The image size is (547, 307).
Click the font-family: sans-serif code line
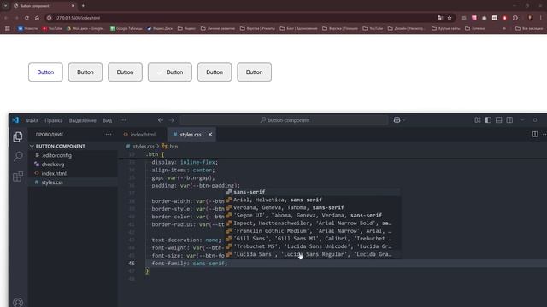tap(190, 264)
